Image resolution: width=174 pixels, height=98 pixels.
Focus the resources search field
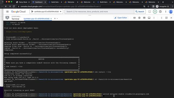(99, 11)
